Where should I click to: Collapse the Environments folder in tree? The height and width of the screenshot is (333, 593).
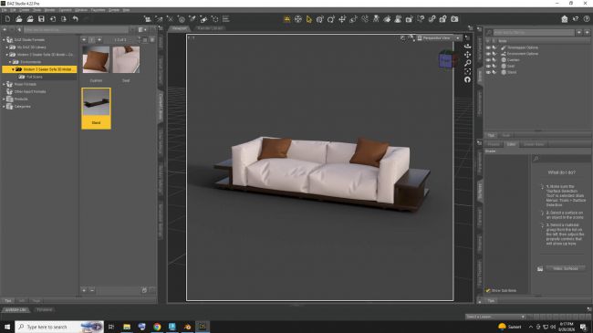coord(10,62)
